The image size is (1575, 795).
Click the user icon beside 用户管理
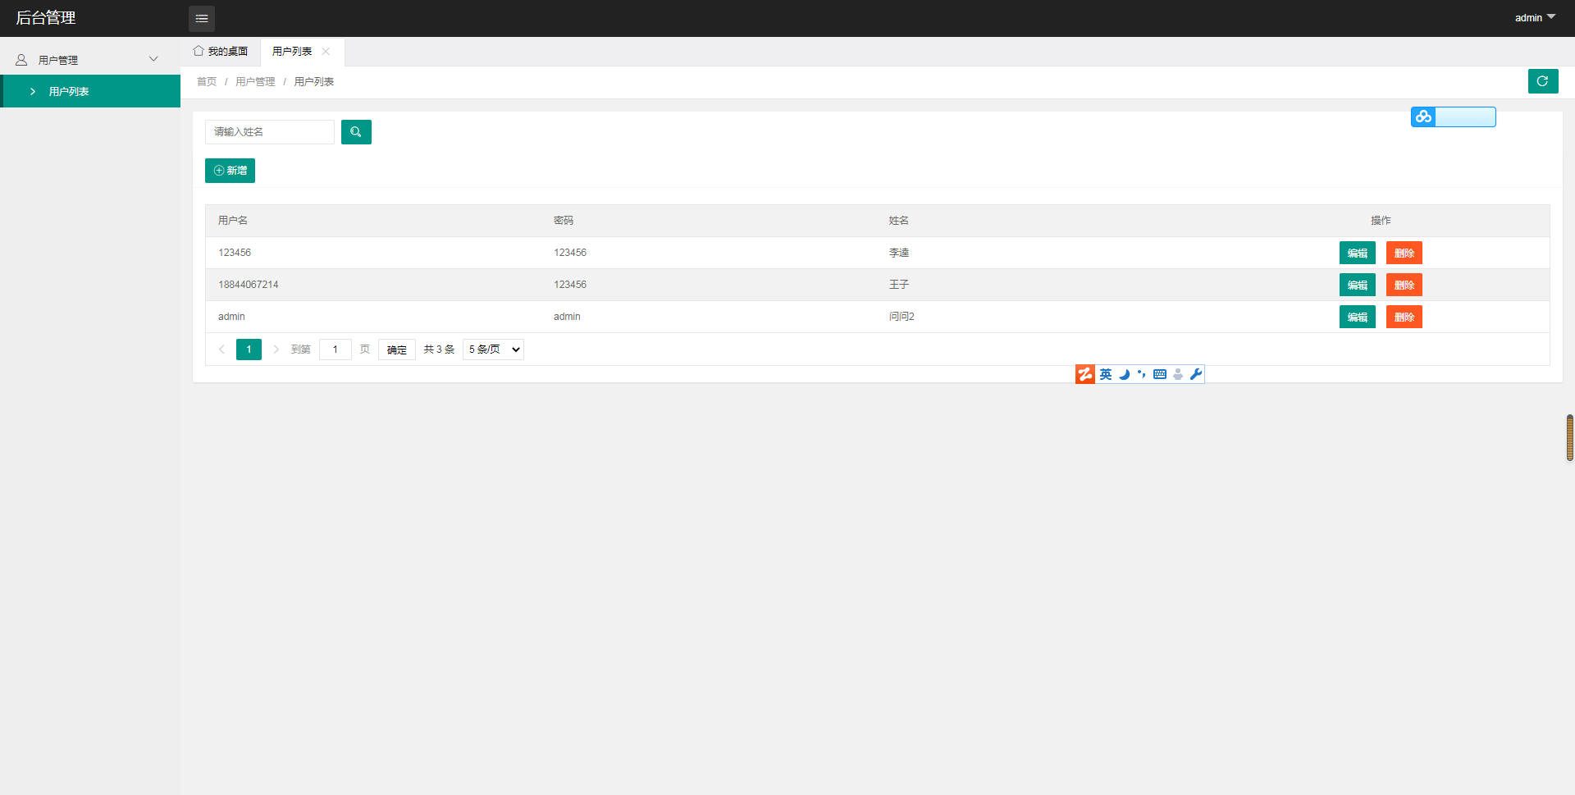[21, 60]
